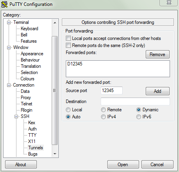Click the Open button to connect

tap(123, 165)
